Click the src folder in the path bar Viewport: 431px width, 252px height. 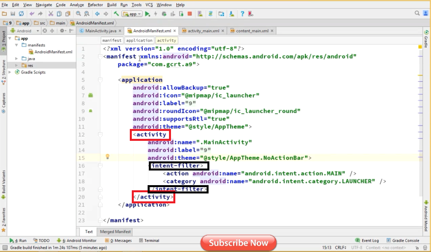point(40,23)
